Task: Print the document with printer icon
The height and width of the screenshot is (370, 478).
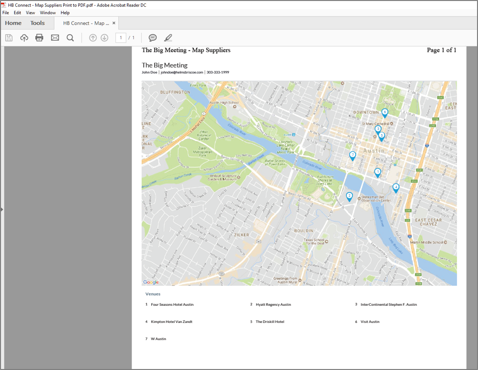Action: 39,38
